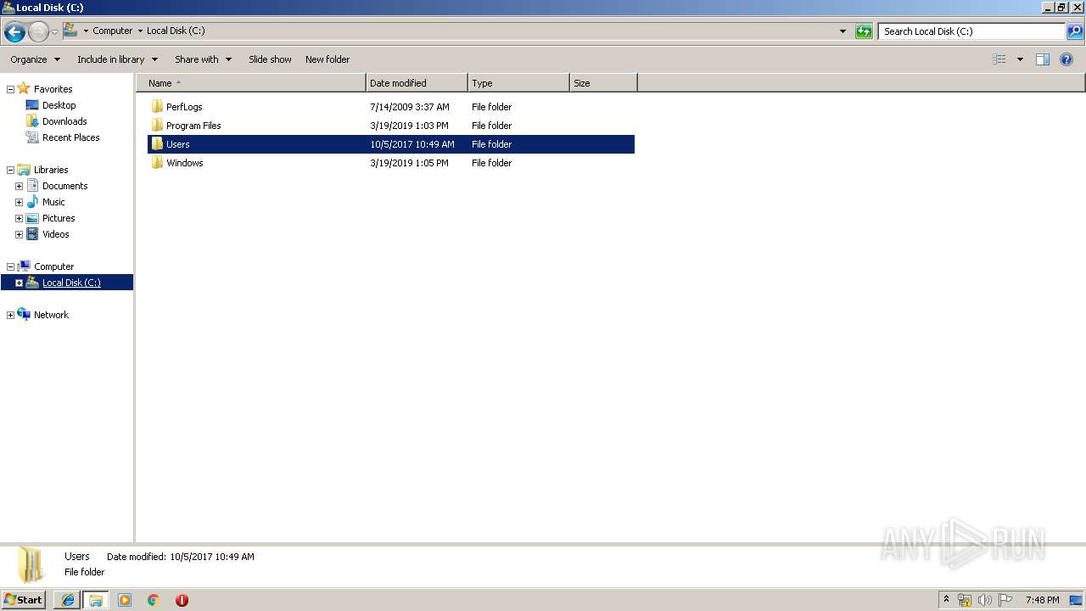Show hidden system tray icons arrow

pos(947,600)
